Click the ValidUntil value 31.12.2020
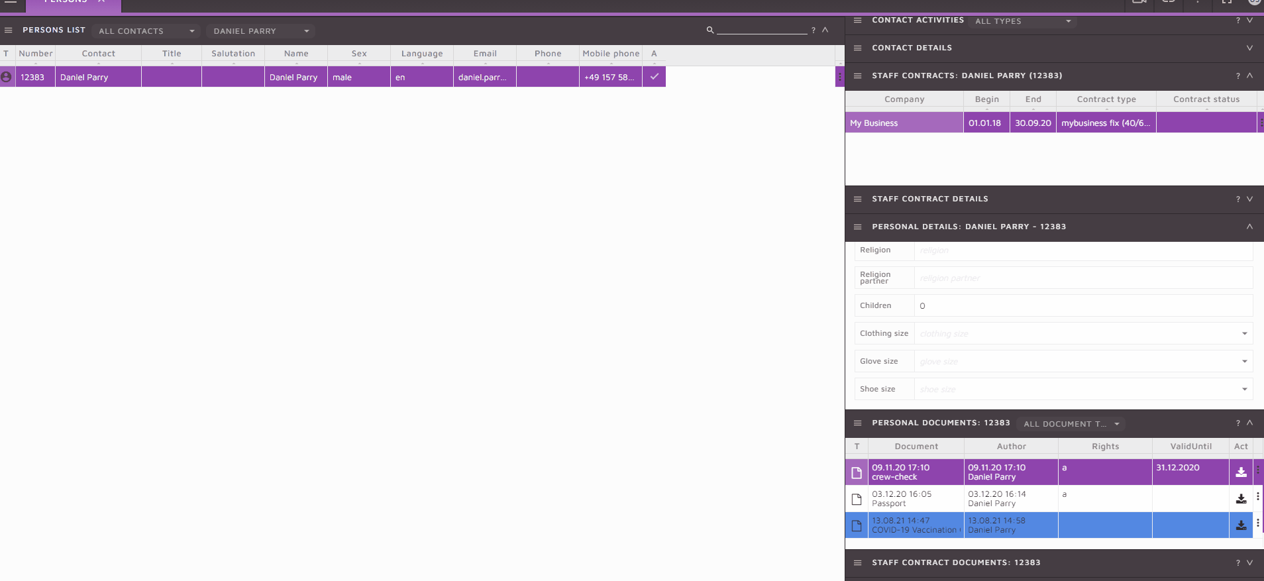The width and height of the screenshot is (1264, 581). (1178, 468)
